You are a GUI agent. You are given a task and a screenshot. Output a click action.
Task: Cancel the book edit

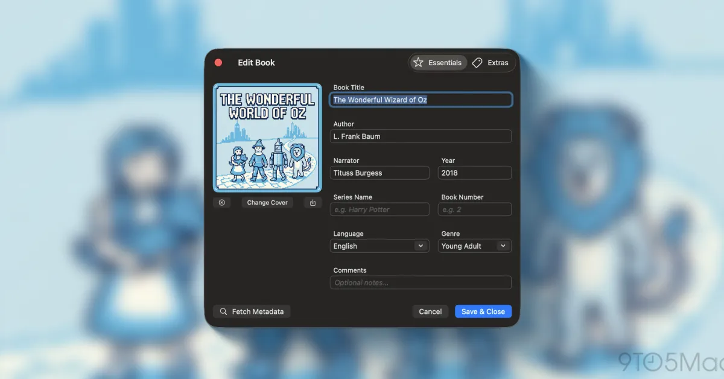(430, 311)
